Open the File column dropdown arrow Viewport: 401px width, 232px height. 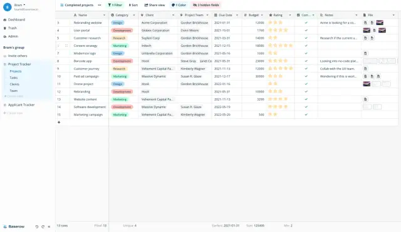pos(393,15)
